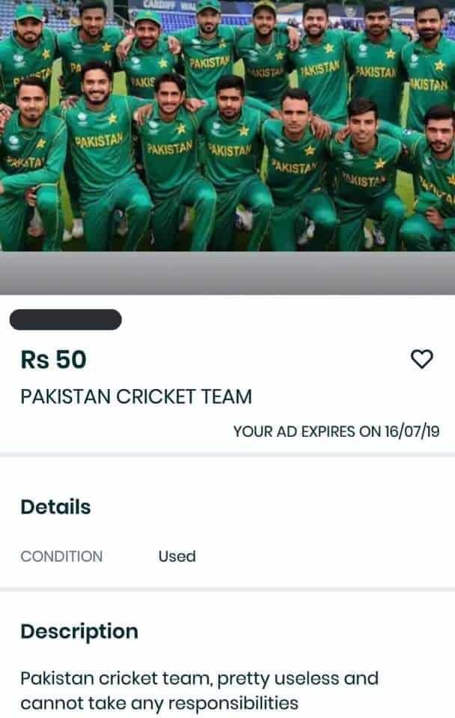Tap the redacted dark label pill
The width and height of the screenshot is (455, 718).
[x=66, y=319]
